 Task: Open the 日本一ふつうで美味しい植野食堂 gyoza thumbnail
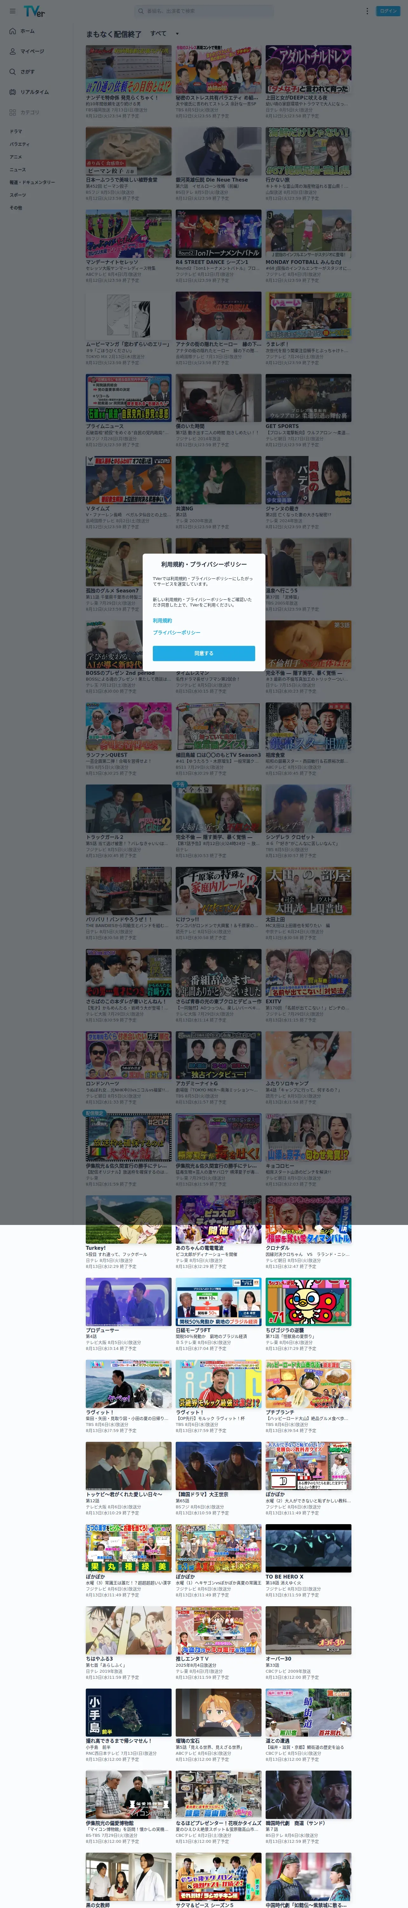click(128, 151)
